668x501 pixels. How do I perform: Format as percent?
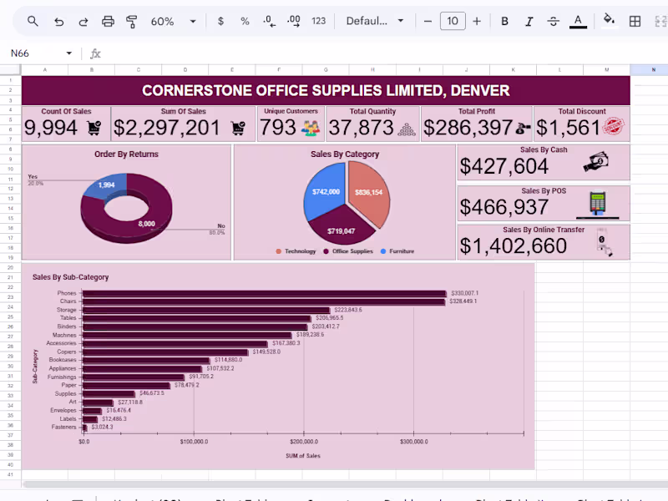pyautogui.click(x=245, y=21)
